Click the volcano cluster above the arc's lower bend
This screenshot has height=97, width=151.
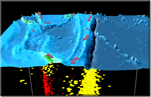(x=86, y=37)
